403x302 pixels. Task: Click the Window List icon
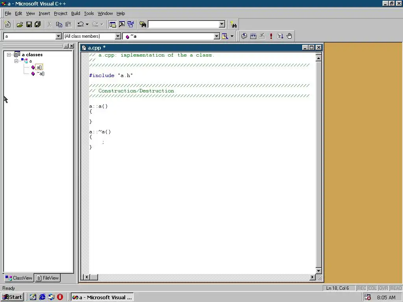click(131, 24)
